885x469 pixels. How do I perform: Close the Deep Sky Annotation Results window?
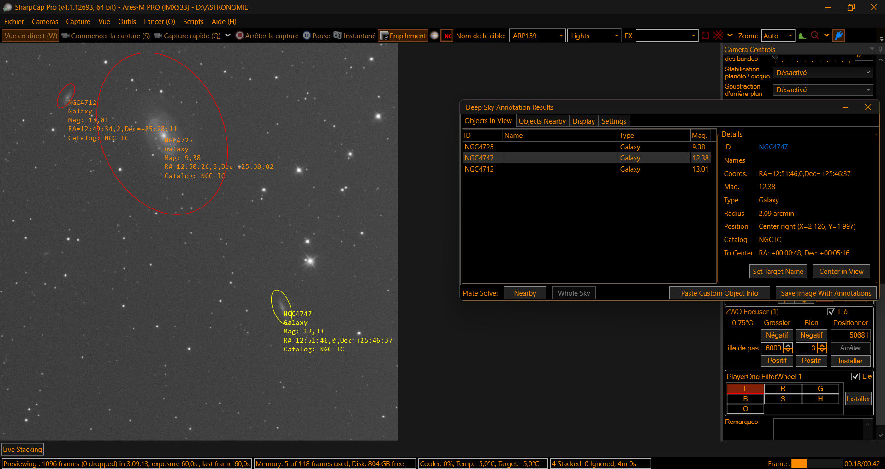click(868, 107)
